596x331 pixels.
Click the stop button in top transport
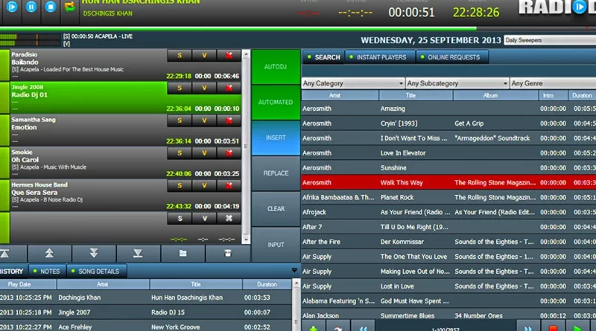(x=51, y=7)
